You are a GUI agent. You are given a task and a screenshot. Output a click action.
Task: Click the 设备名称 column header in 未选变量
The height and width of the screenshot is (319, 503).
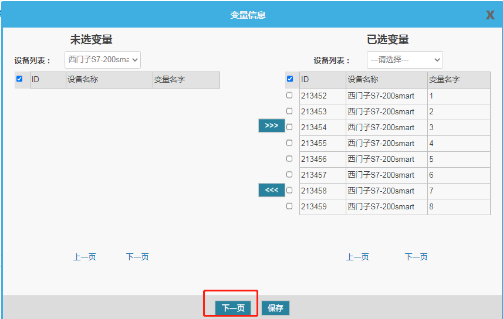pyautogui.click(x=83, y=79)
